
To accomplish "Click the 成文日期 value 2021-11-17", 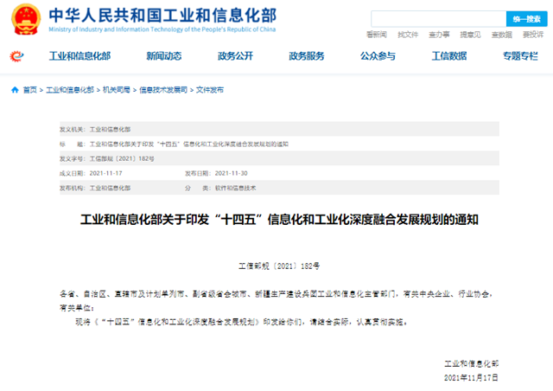I will (105, 173).
